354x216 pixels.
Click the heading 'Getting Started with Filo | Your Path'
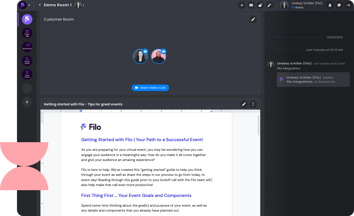(x=142, y=140)
